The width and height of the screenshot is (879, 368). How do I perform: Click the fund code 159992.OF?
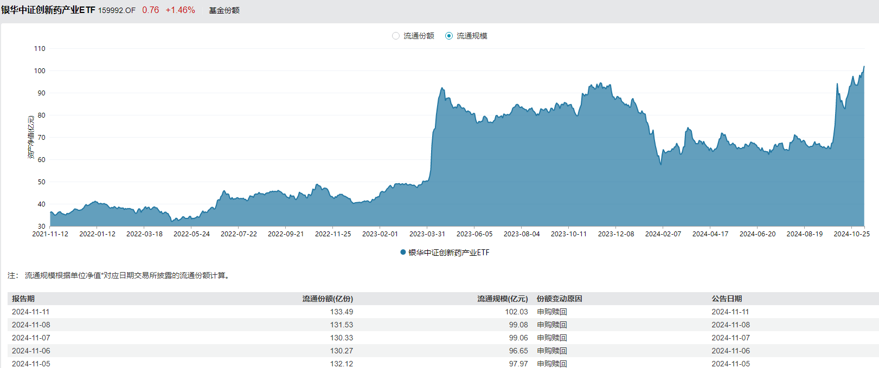(117, 10)
